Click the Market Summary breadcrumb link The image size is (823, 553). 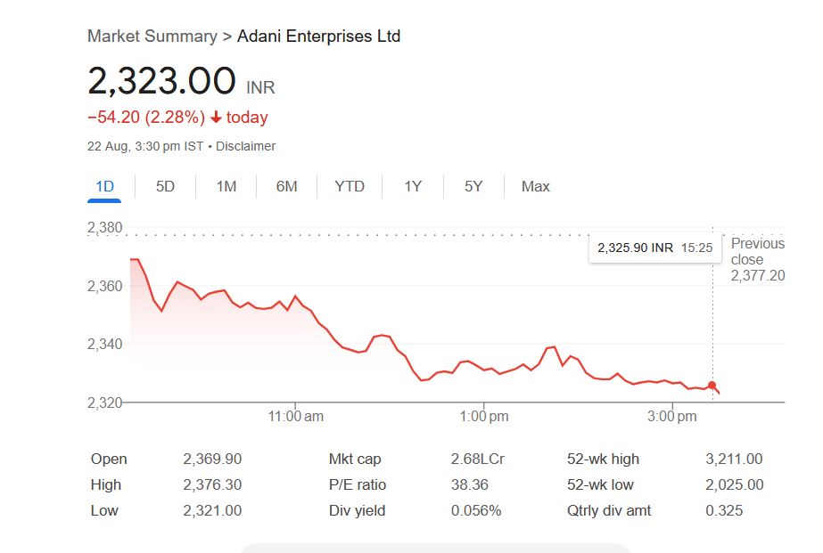click(x=152, y=37)
